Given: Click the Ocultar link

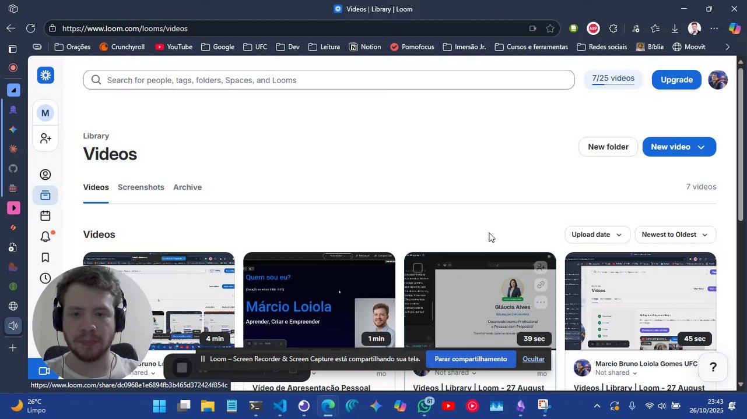Looking at the screenshot, I should [x=534, y=359].
